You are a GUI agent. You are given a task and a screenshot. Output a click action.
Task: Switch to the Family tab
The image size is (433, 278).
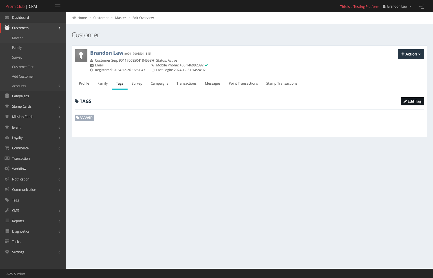[x=103, y=84]
